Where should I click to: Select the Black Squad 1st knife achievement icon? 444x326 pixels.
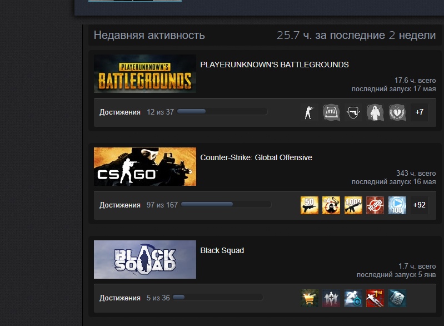pos(375,298)
